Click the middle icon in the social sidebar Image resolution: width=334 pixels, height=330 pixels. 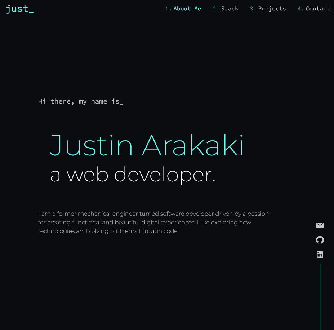320,240
